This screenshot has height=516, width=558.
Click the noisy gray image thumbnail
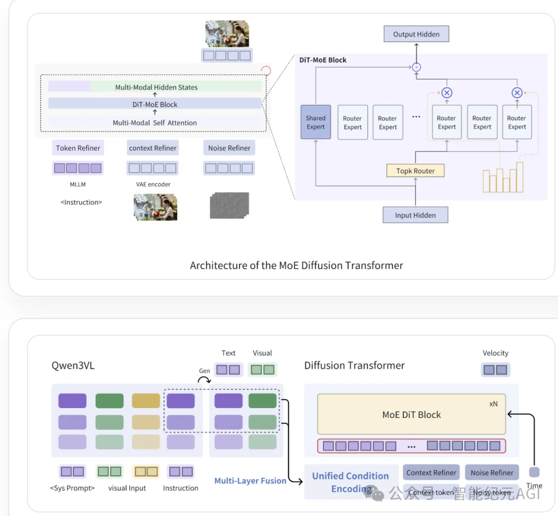point(229,206)
